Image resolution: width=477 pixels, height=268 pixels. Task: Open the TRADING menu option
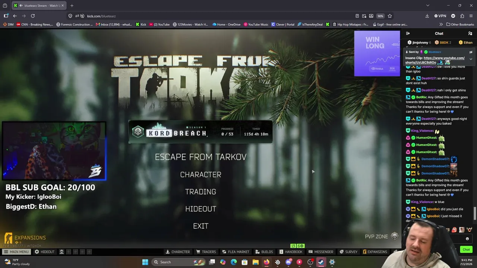[200, 192]
